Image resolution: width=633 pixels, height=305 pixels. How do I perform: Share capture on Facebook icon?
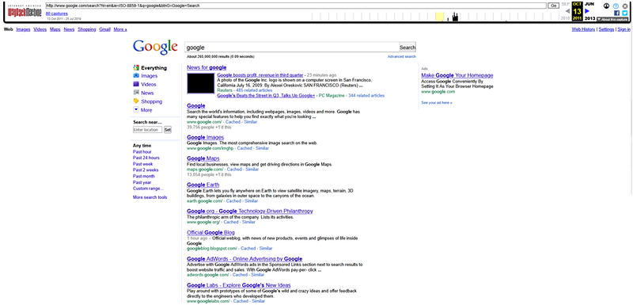616,13
